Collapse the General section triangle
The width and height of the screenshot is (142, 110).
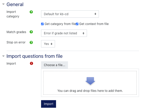pyautogui.click(x=3, y=4)
